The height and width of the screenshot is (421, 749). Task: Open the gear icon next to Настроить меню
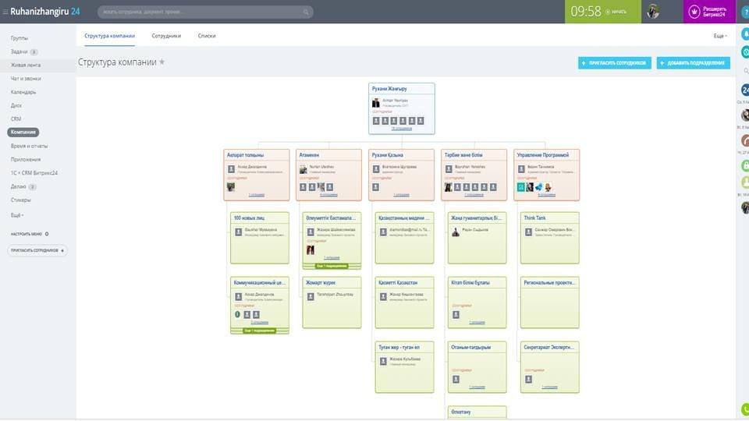tap(47, 234)
